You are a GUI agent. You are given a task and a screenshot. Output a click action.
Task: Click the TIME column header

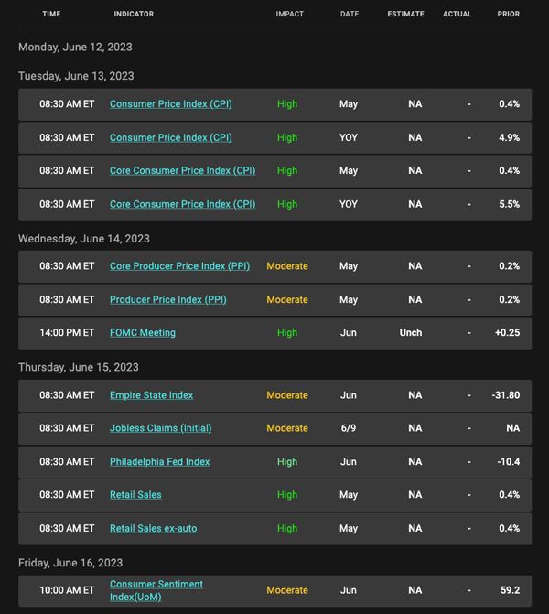tap(51, 14)
